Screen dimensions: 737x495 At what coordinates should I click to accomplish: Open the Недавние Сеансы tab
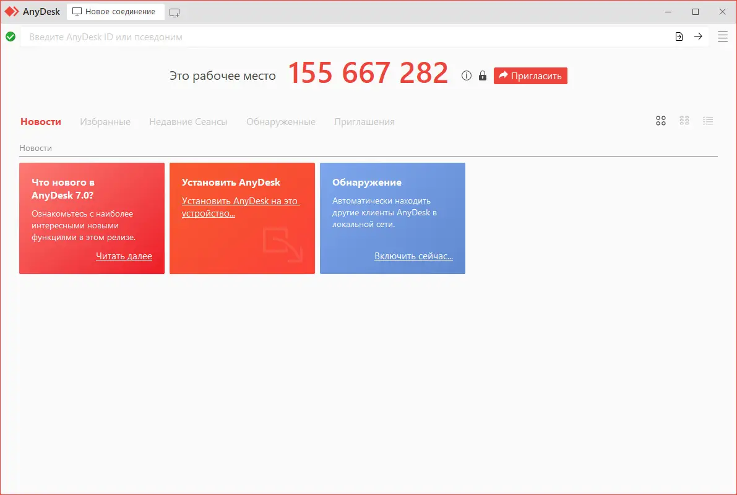189,122
